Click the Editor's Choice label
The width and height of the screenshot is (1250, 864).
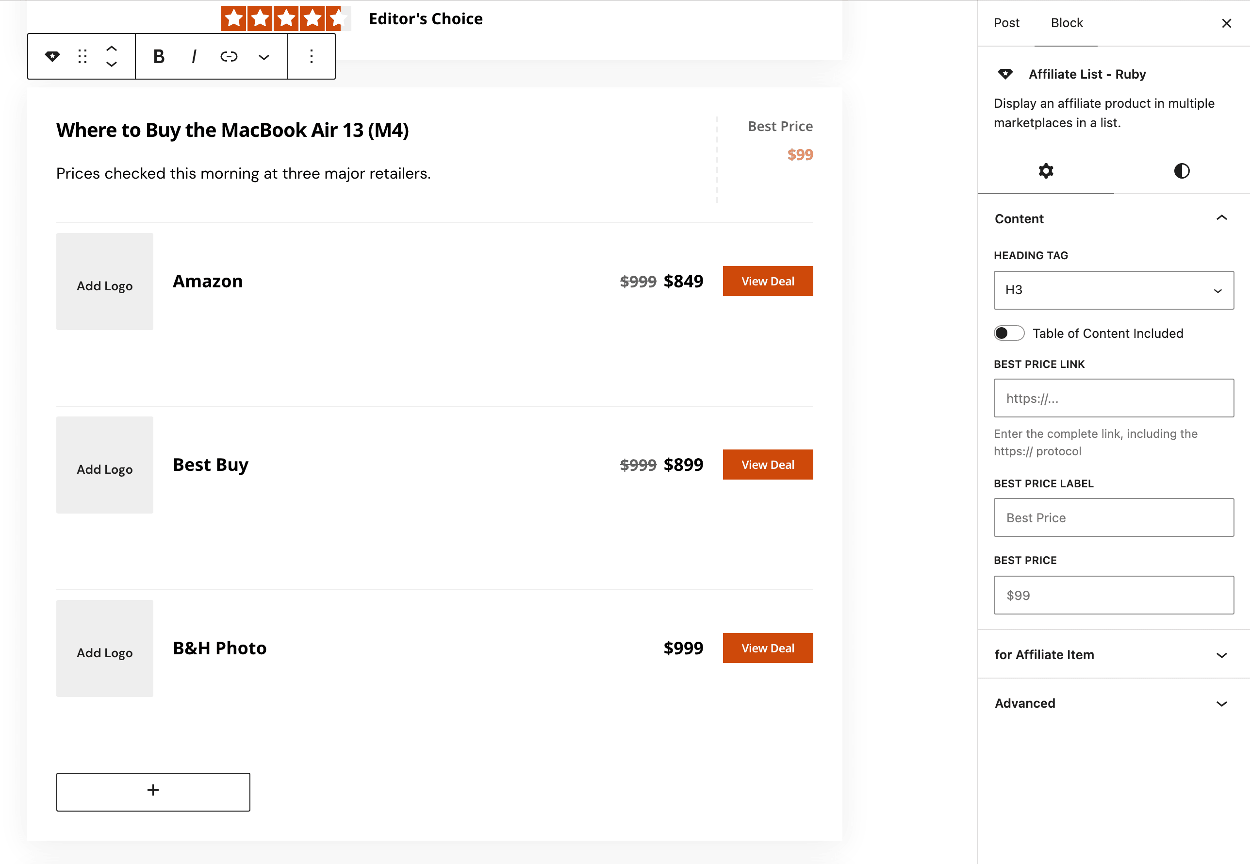coord(426,19)
